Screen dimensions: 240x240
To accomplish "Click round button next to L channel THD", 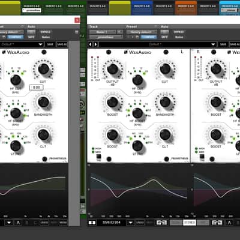I will click(x=109, y=159).
